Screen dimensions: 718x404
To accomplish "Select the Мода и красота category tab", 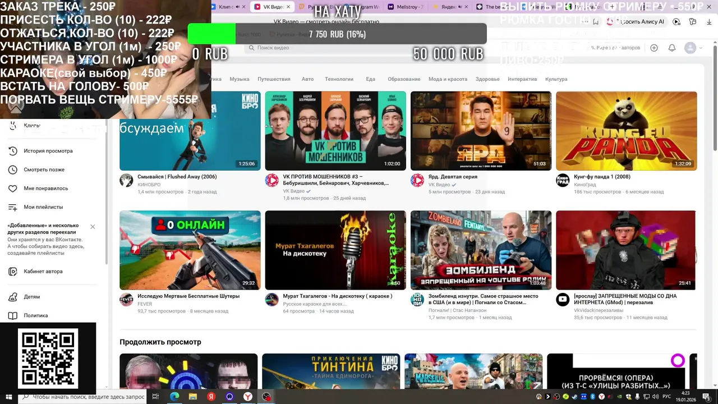I will point(448,79).
